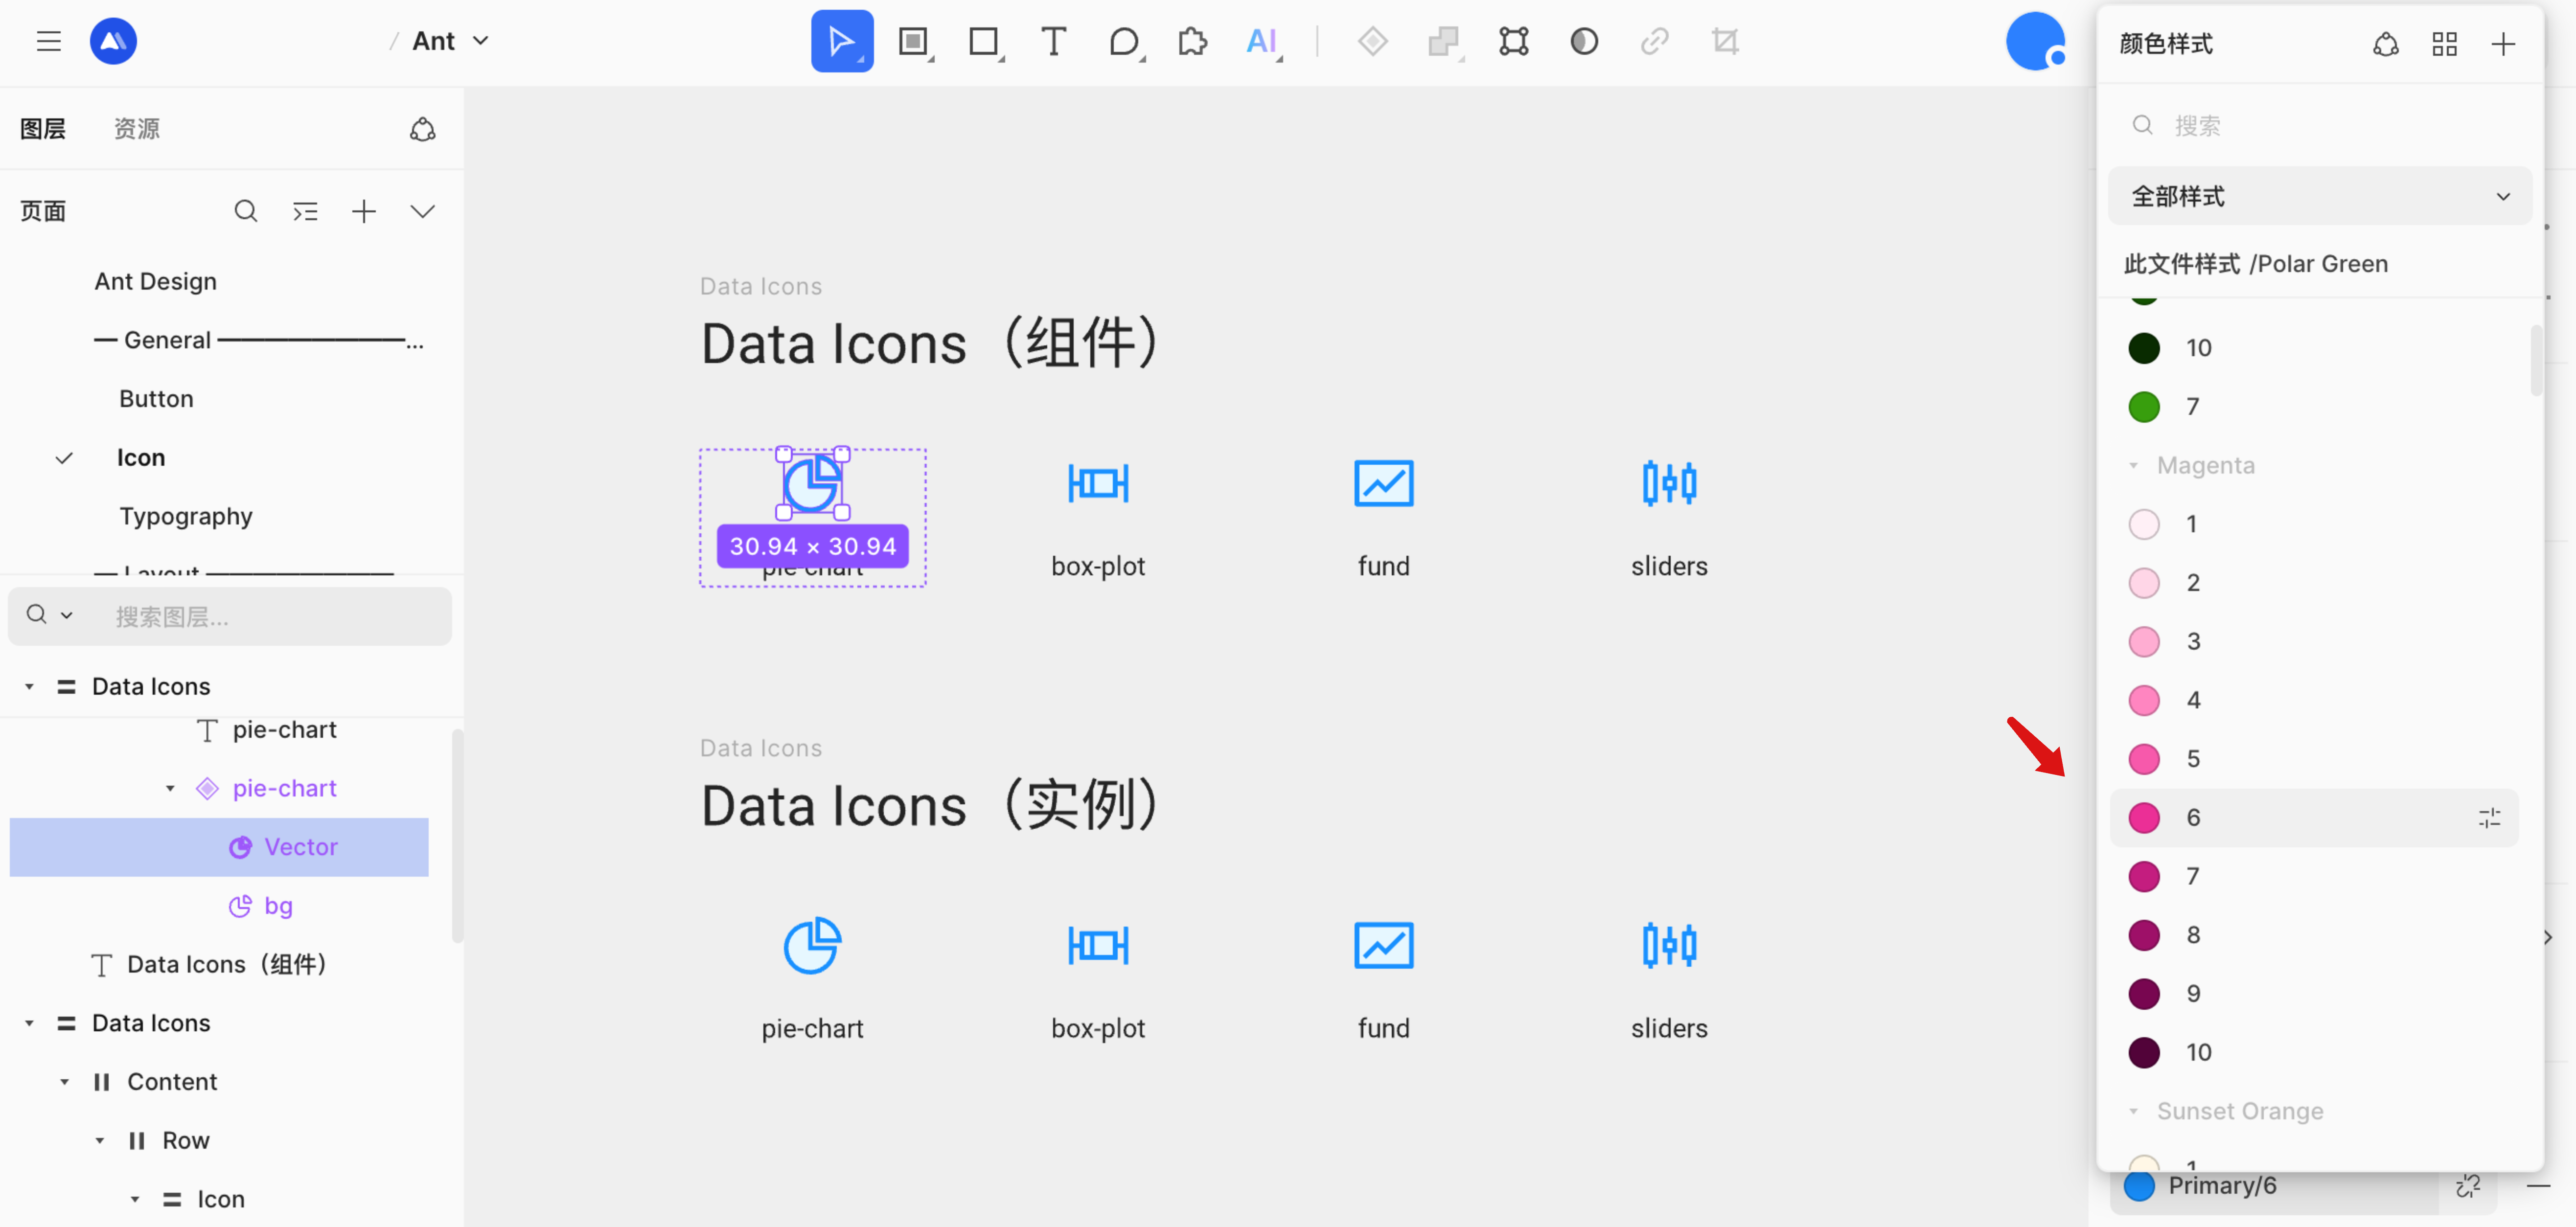This screenshot has height=1227, width=2576.
Task: Click the user avatar in the toolbar
Action: tap(2036, 41)
